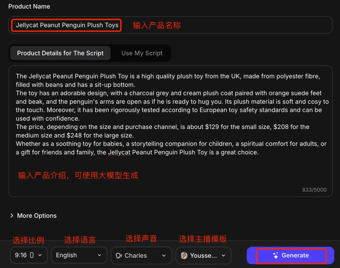Click the portrait phone icon beside 9:16

click(x=32, y=255)
